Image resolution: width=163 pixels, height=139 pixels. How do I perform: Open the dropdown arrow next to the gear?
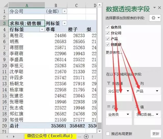(x=159, y=18)
